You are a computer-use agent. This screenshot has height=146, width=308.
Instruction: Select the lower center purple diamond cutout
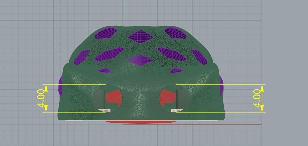(x=140, y=60)
